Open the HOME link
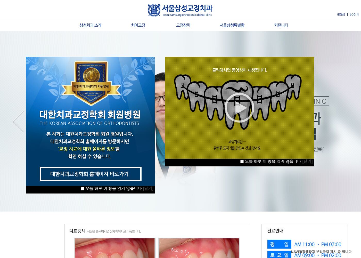 [341, 14]
